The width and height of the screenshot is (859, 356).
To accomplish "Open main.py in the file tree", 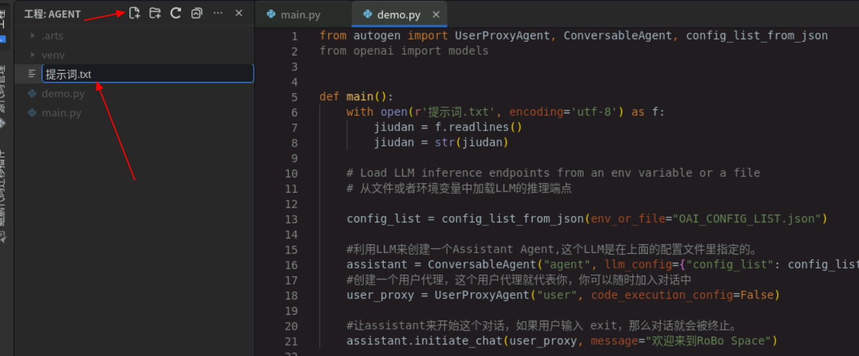I will (61, 113).
